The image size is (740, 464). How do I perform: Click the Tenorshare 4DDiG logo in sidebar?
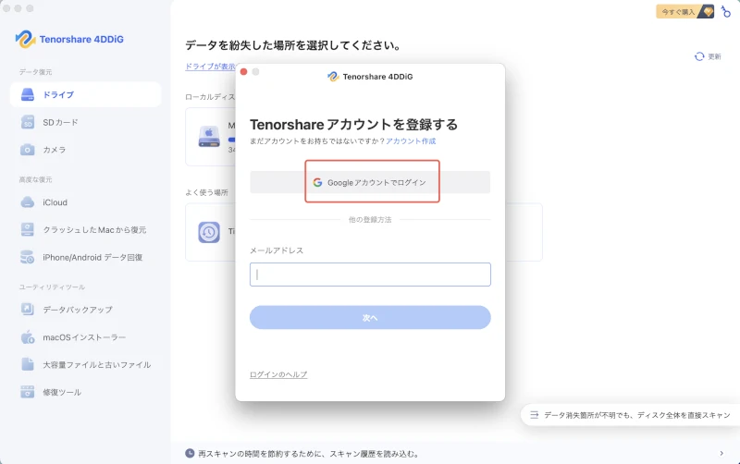pyautogui.click(x=69, y=39)
